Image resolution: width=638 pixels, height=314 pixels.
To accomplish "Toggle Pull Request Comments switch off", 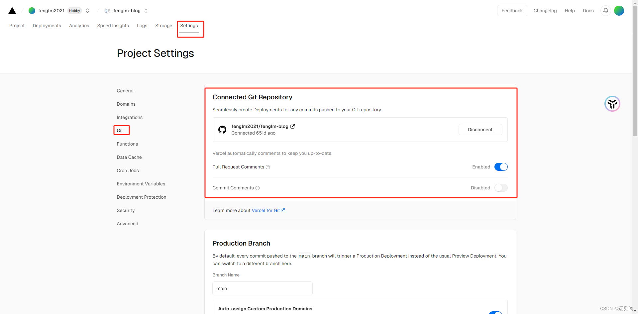I will [501, 167].
